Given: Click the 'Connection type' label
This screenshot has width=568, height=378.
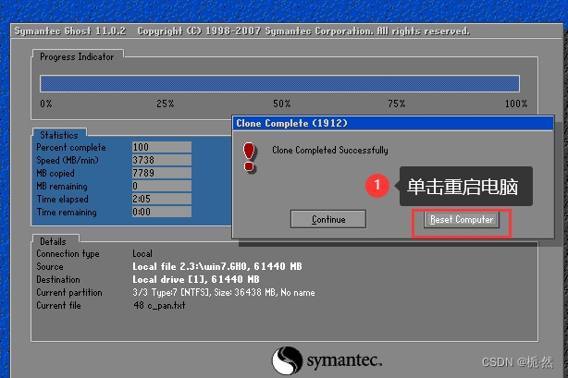Looking at the screenshot, I should (68, 254).
